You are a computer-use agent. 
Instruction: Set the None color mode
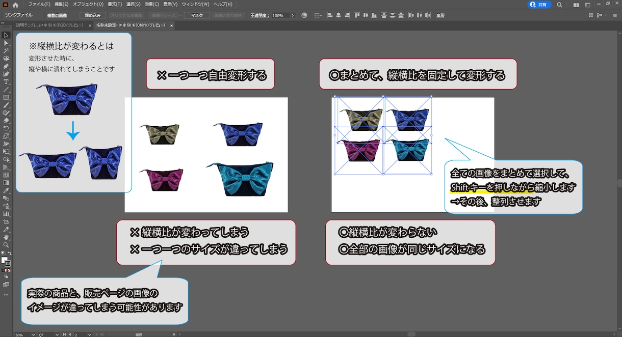pos(9,270)
